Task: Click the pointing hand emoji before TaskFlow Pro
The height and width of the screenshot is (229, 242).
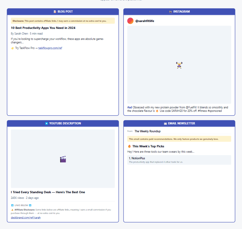Action: tap(13, 48)
